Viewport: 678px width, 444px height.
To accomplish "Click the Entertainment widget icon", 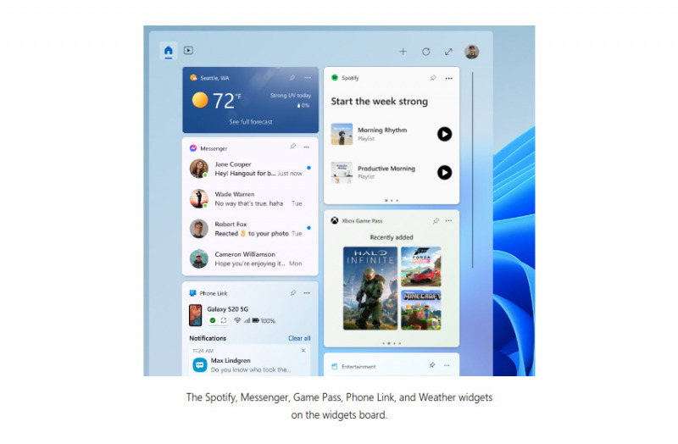I will tap(334, 367).
